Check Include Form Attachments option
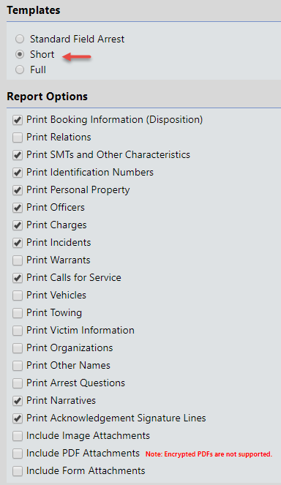The width and height of the screenshot is (281, 485). 18,471
